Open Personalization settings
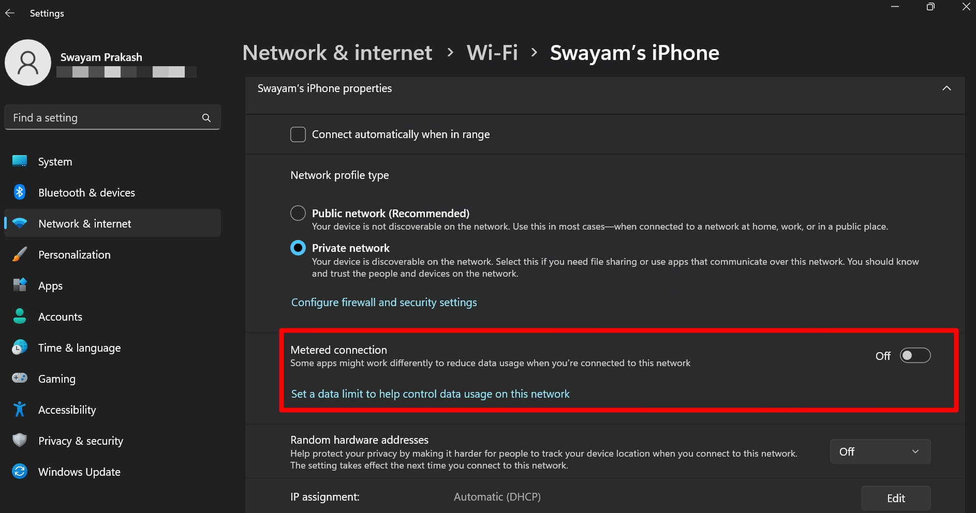 pos(74,254)
